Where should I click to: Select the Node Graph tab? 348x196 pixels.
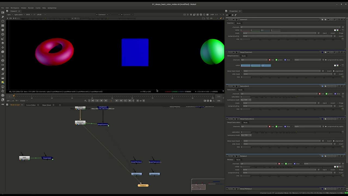tap(15, 105)
